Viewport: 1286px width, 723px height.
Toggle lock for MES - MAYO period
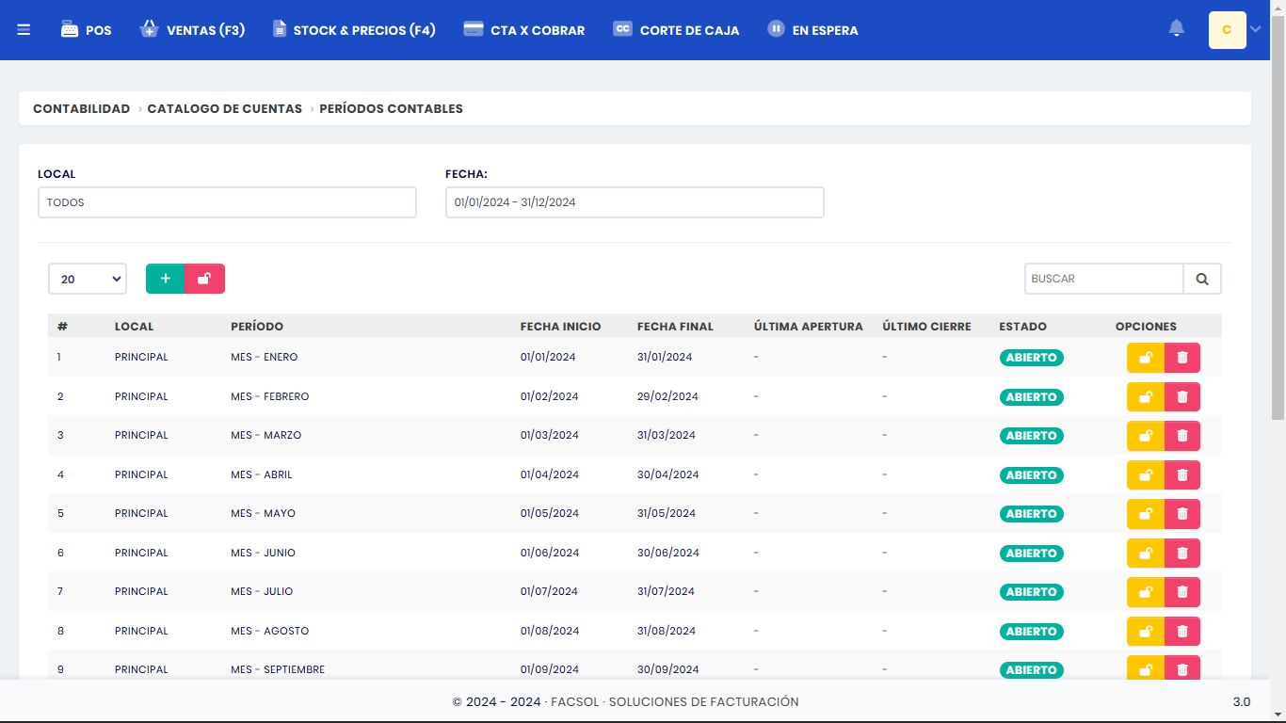tap(1146, 514)
